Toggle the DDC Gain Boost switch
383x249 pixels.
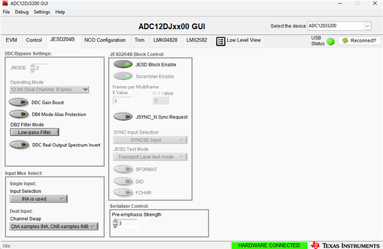point(19,102)
